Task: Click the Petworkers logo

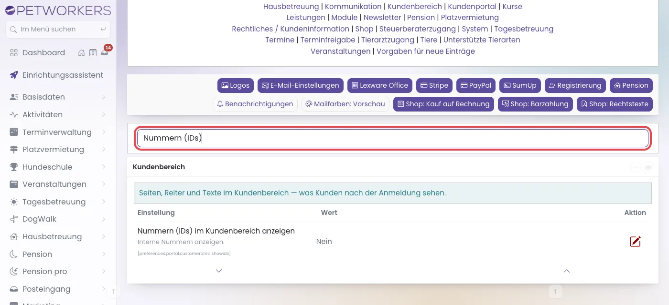Action: (58, 10)
